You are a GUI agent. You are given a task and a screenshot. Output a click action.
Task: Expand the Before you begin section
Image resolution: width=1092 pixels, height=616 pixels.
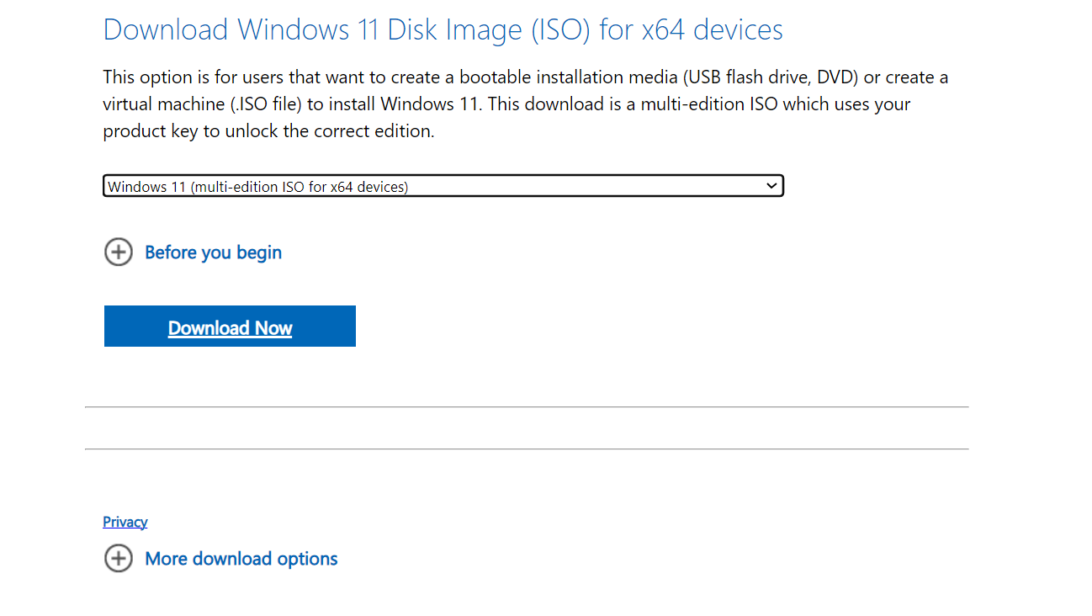(x=213, y=252)
